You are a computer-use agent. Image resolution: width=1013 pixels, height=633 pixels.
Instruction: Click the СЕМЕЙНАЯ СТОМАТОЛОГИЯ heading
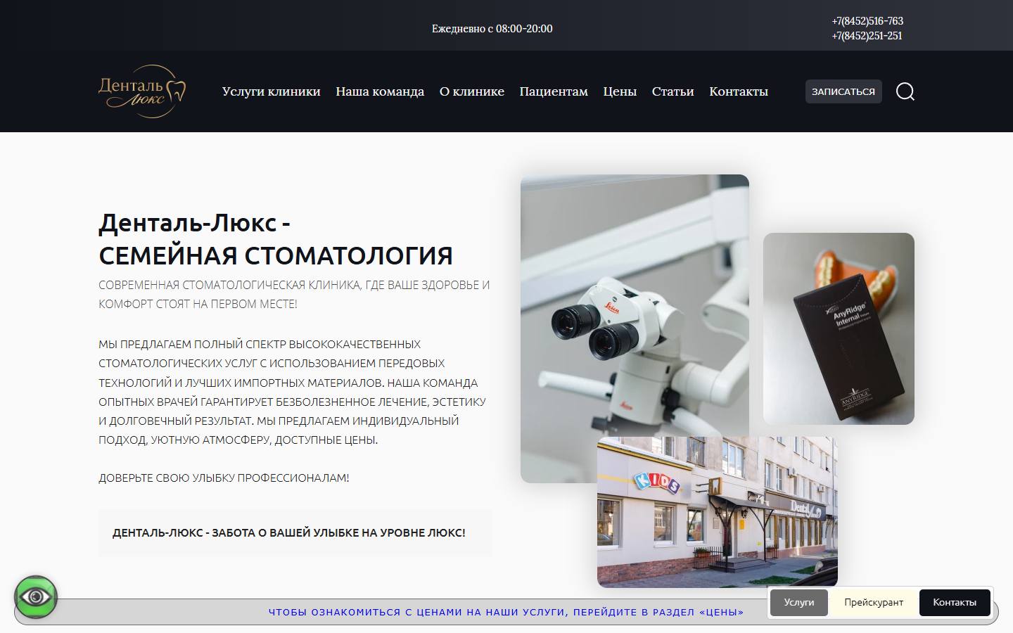click(x=276, y=255)
